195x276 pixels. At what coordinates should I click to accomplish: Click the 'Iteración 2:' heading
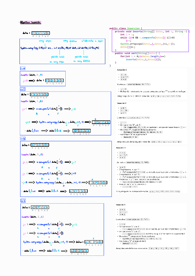122,103
